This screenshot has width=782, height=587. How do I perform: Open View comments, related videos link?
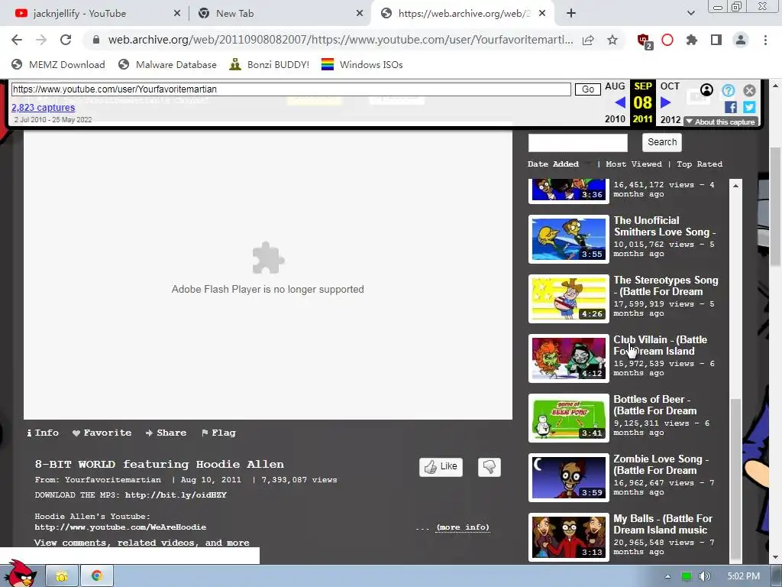[x=141, y=543]
